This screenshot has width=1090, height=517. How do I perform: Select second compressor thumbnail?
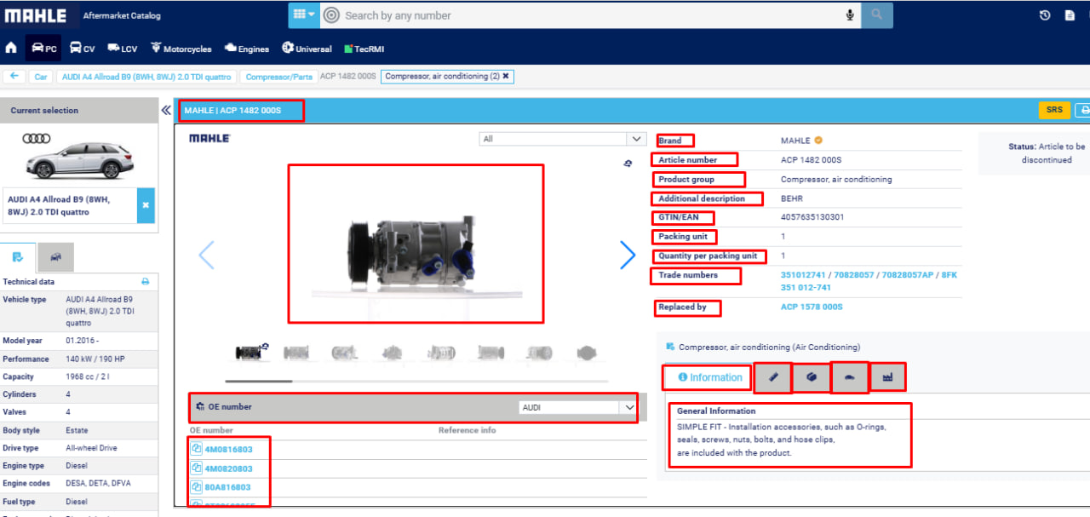click(296, 352)
